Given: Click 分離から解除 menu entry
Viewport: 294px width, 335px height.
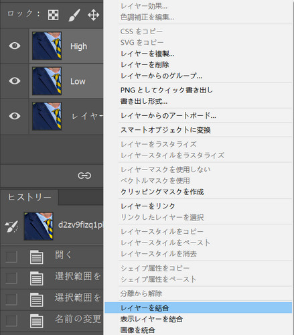Looking at the screenshot, I should [x=141, y=293].
